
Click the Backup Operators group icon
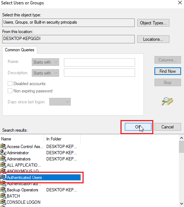click(3, 190)
